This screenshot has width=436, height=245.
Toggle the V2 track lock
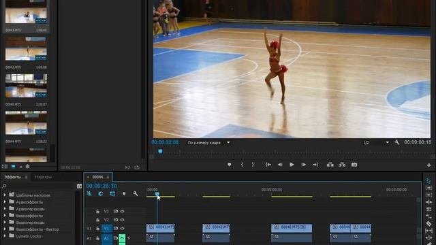click(x=97, y=220)
